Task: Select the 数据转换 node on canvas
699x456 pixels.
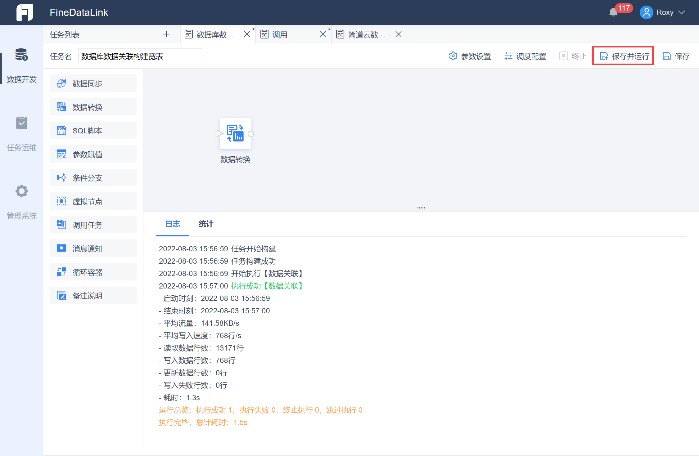Action: 235,134
